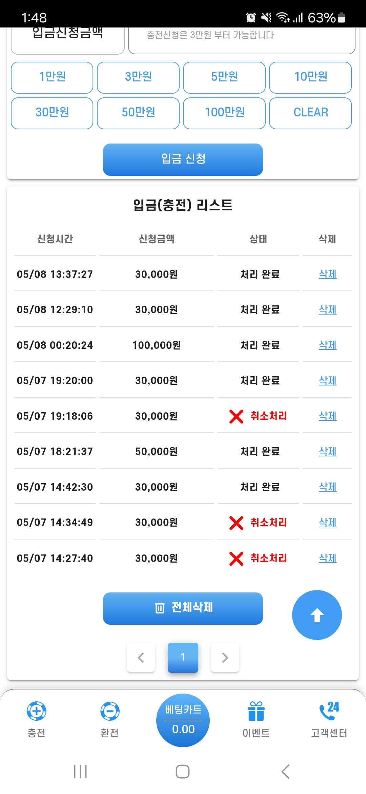Image resolution: width=366 pixels, height=794 pixels.
Task: Tap CLEAR to reset the amount
Action: coord(310,113)
